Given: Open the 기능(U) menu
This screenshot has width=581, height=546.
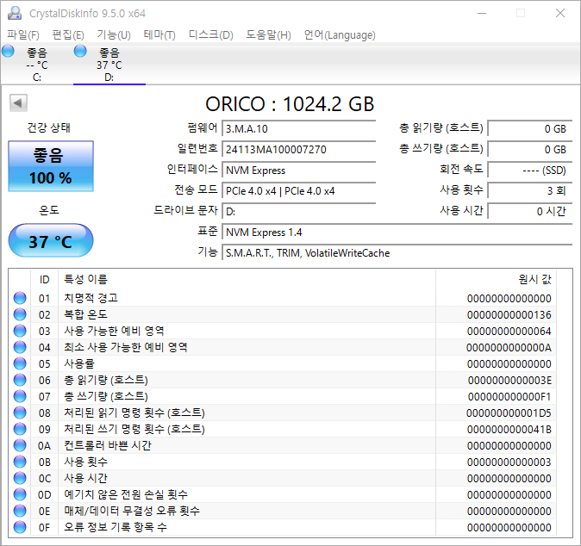Looking at the screenshot, I should point(114,34).
